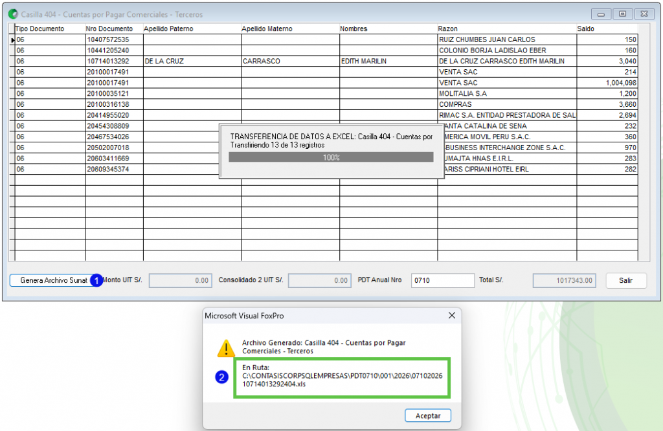Click the Casilla 404 window app icon
Image resolution: width=663 pixels, height=431 pixels.
click(x=13, y=14)
